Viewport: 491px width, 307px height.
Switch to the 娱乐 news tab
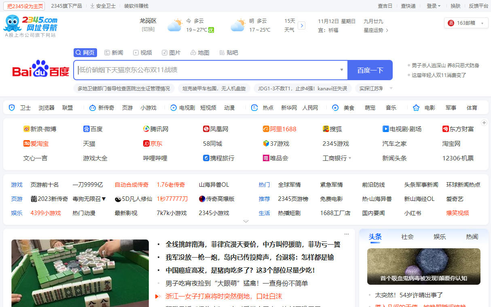pyautogui.click(x=440, y=237)
